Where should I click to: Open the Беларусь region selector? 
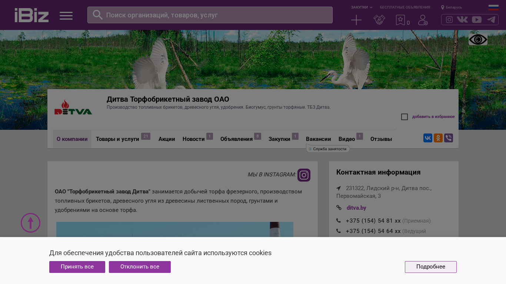click(x=454, y=7)
